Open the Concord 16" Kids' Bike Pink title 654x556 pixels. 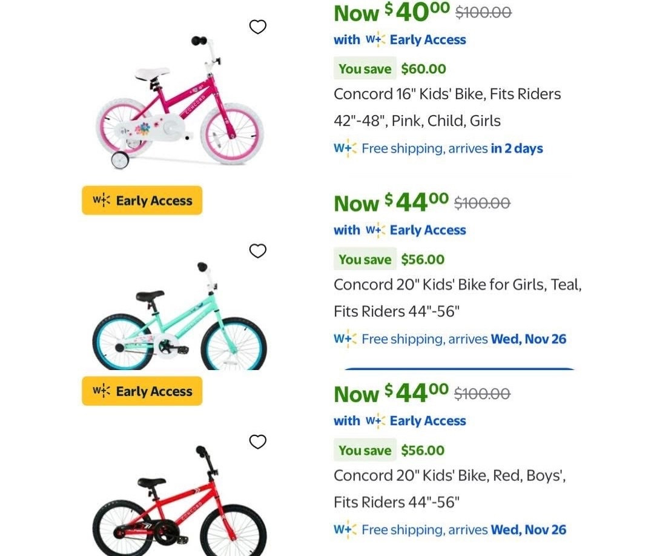click(x=447, y=107)
